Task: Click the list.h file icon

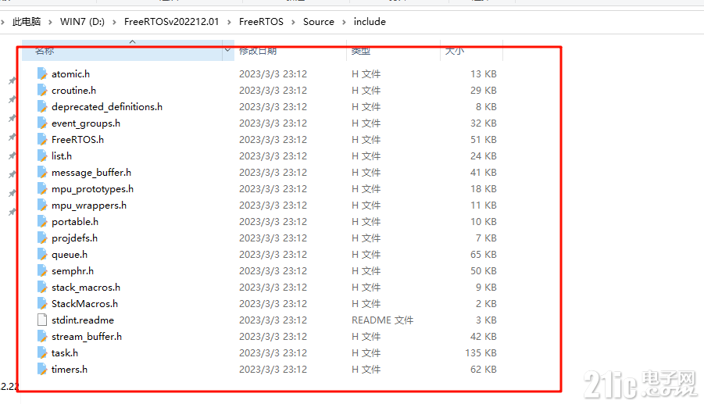Action: (42, 156)
